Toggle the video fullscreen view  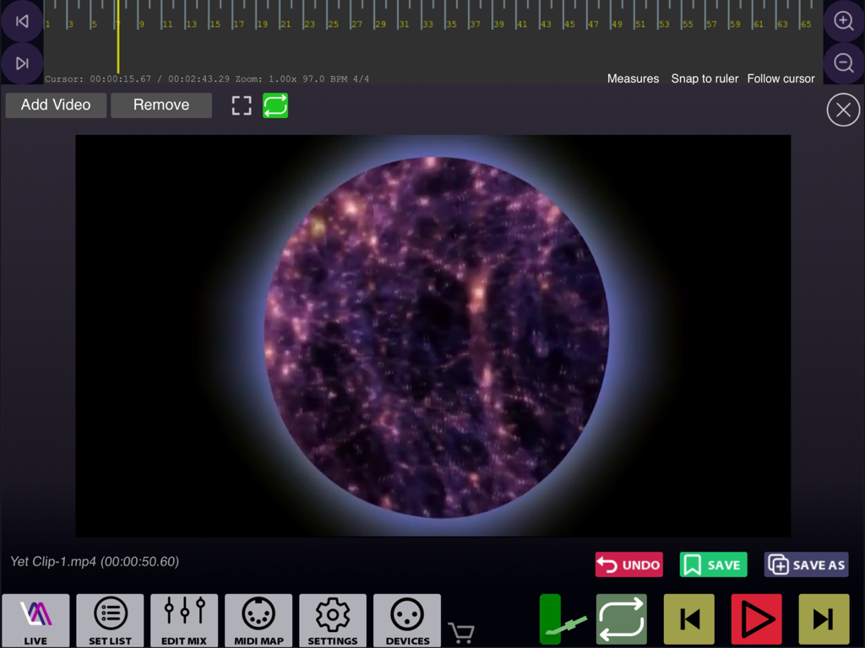tap(242, 105)
